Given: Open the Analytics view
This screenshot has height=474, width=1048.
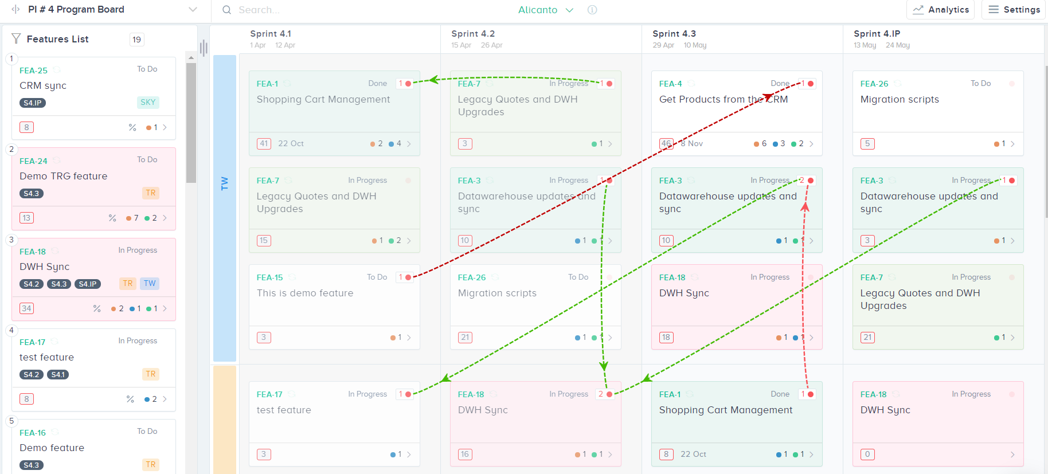Looking at the screenshot, I should (940, 10).
